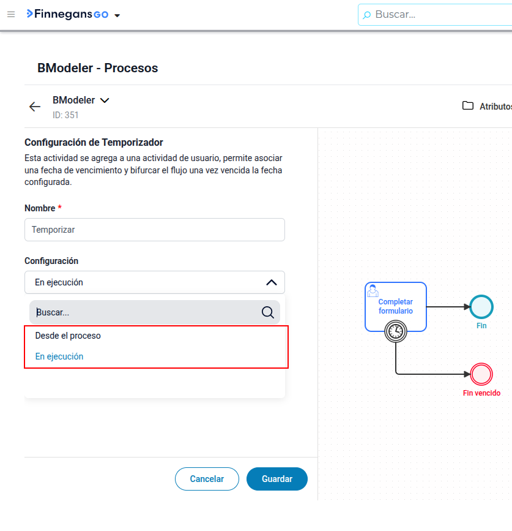
Task: Click the Guardar button
Action: click(x=277, y=479)
